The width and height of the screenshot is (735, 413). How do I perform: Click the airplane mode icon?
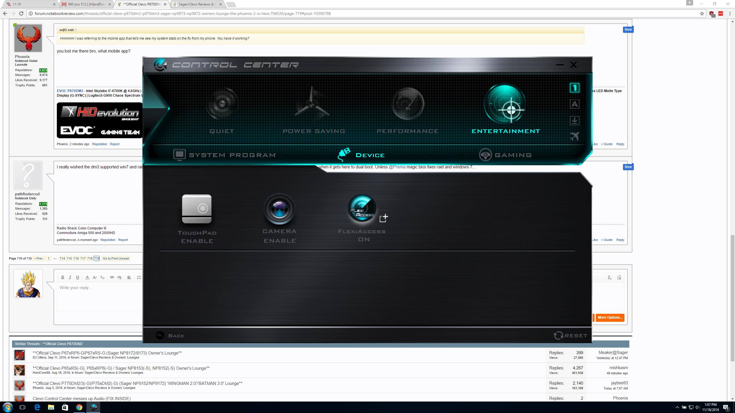(x=574, y=137)
